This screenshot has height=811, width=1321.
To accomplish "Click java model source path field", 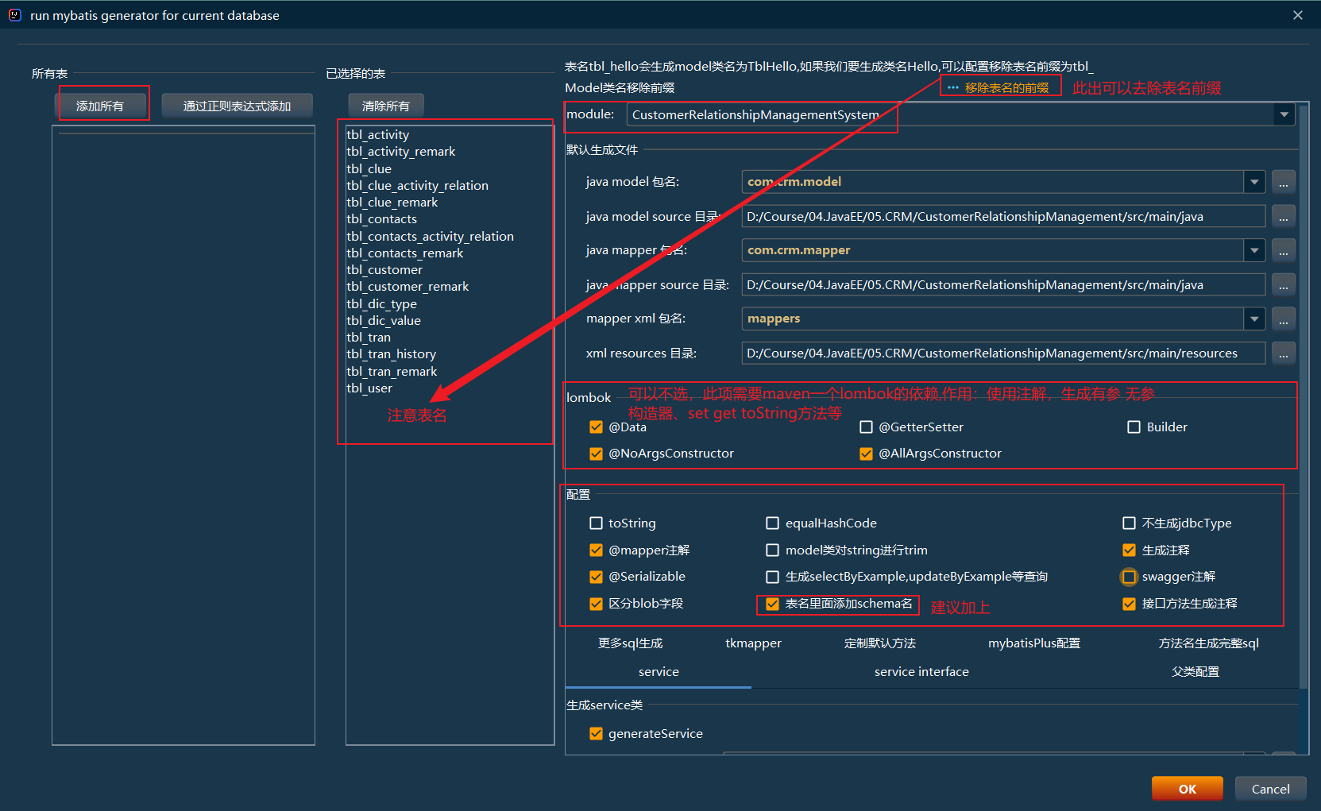I will 1003,217.
